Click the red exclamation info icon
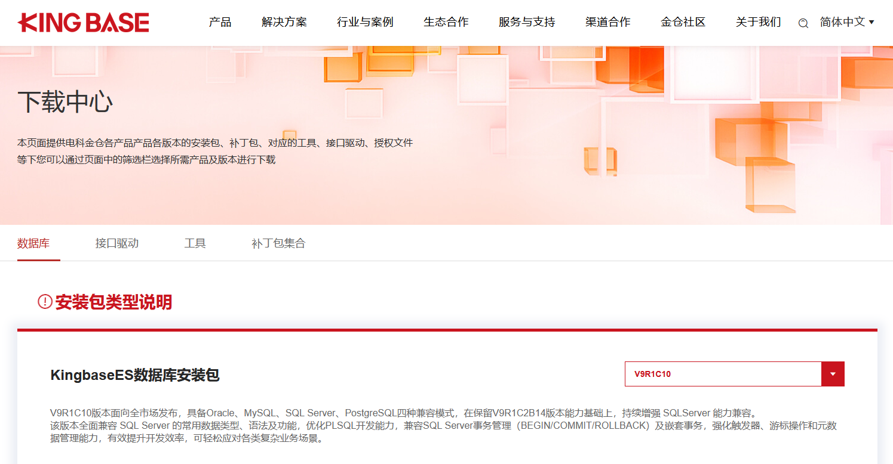The height and width of the screenshot is (464, 893). pos(45,302)
